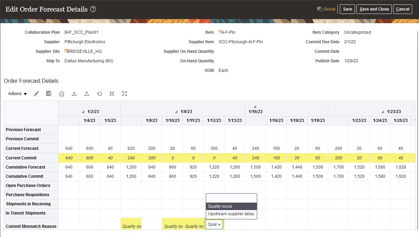Viewport: 419px width, 237px height.
Task: Click the Current Forecast value 300 under 1/12/23
Action: (214, 148)
